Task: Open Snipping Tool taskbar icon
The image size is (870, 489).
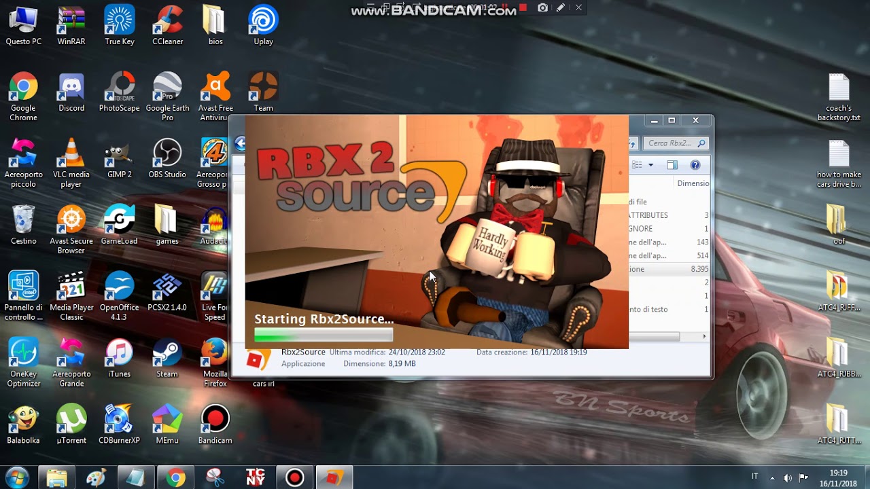Action: pos(215,477)
